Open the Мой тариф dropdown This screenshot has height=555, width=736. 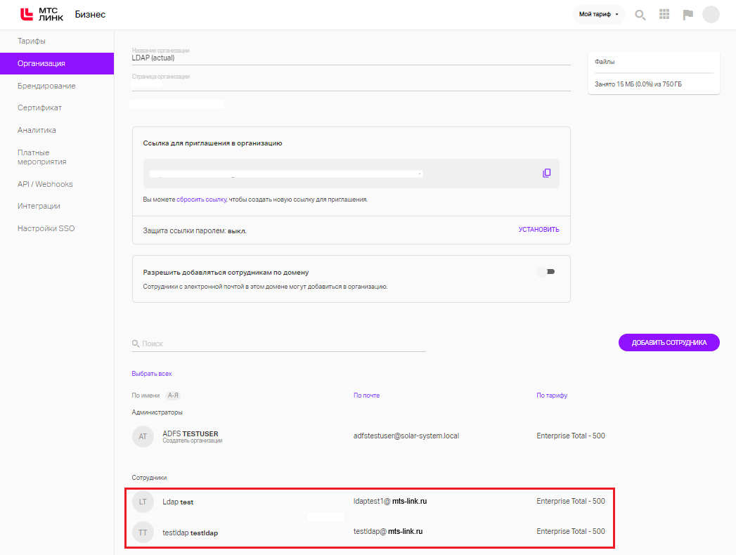[x=598, y=15]
